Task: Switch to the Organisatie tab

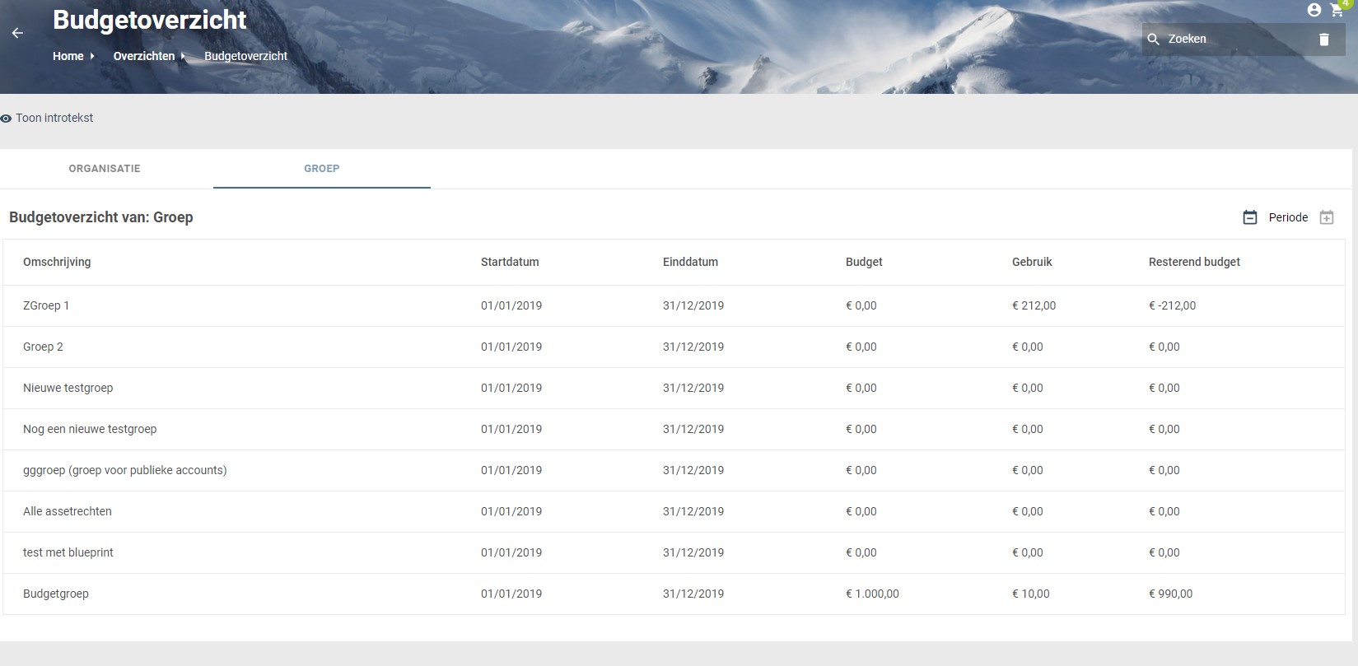Action: (105, 168)
